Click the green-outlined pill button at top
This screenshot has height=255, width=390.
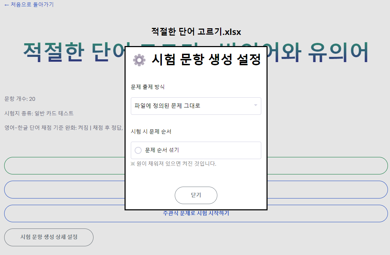pos(63,166)
